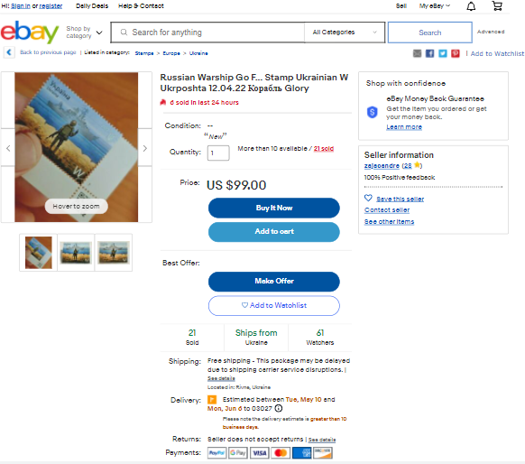
Task: Share listing on Pinterest icon
Action: (455, 53)
